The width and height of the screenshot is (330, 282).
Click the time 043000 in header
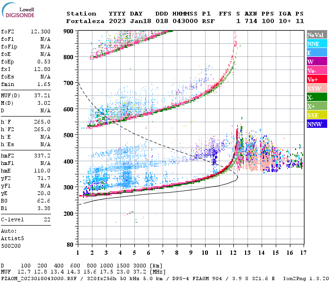point(185,21)
